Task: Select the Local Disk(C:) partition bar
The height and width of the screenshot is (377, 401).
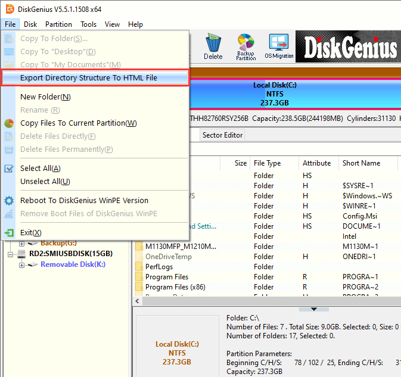Action: [274, 94]
